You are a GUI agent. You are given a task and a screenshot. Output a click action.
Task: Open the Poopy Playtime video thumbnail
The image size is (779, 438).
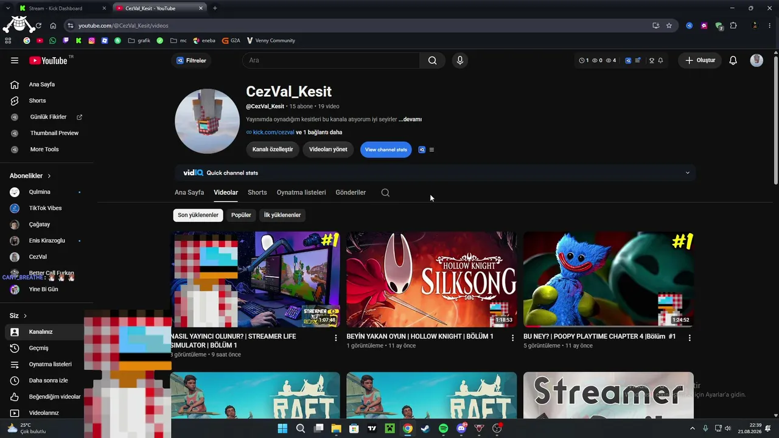(x=609, y=279)
